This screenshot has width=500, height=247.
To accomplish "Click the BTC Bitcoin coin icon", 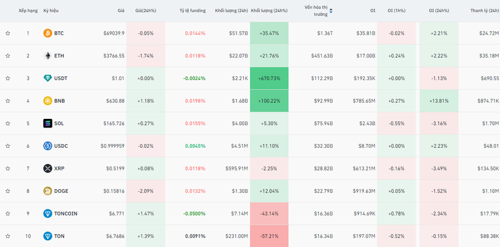I will pyautogui.click(x=48, y=33).
